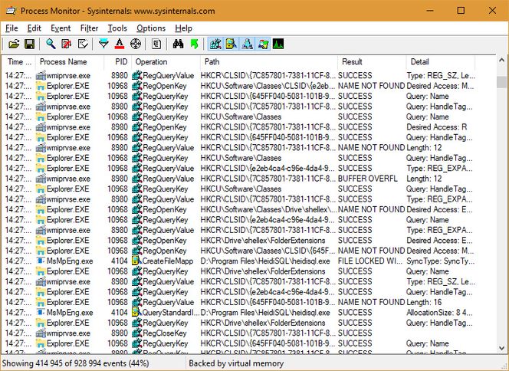This screenshot has height=371, width=509.
Task: Clear the display with the Clear icon
Action: point(83,44)
